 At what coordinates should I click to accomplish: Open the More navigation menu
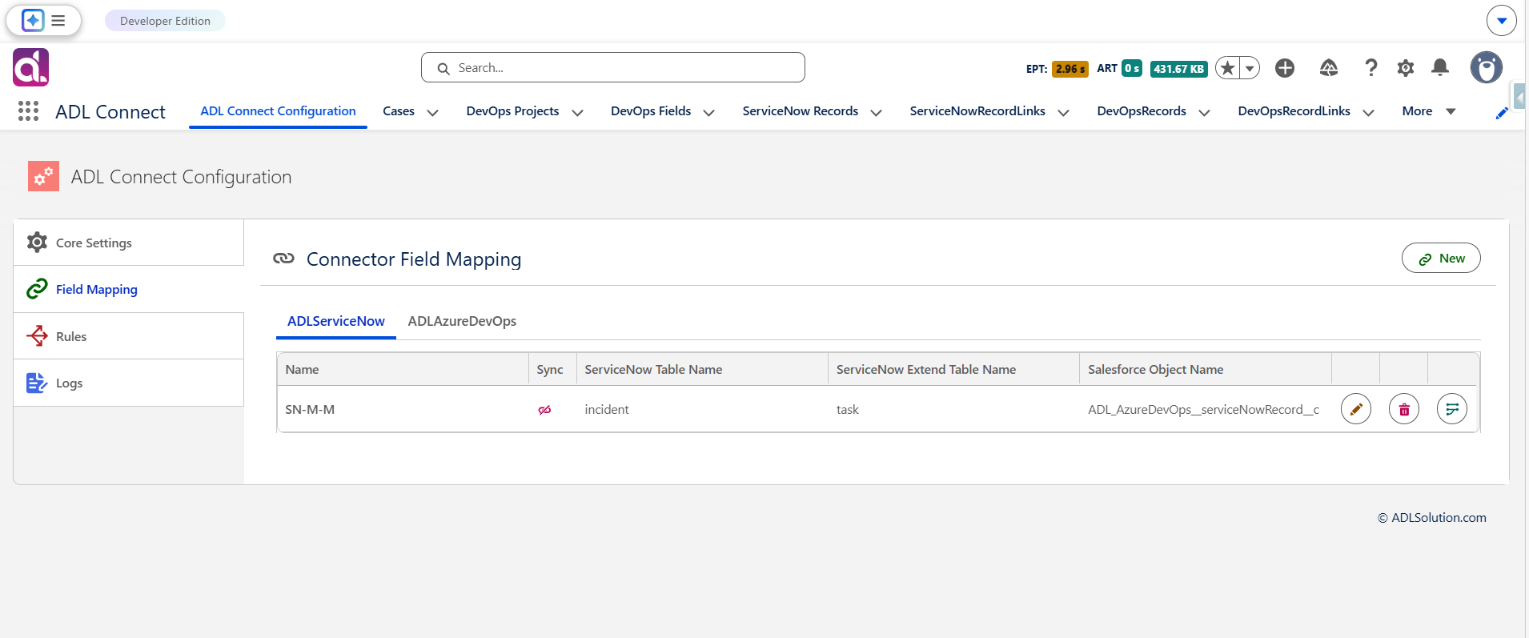pos(1428,111)
